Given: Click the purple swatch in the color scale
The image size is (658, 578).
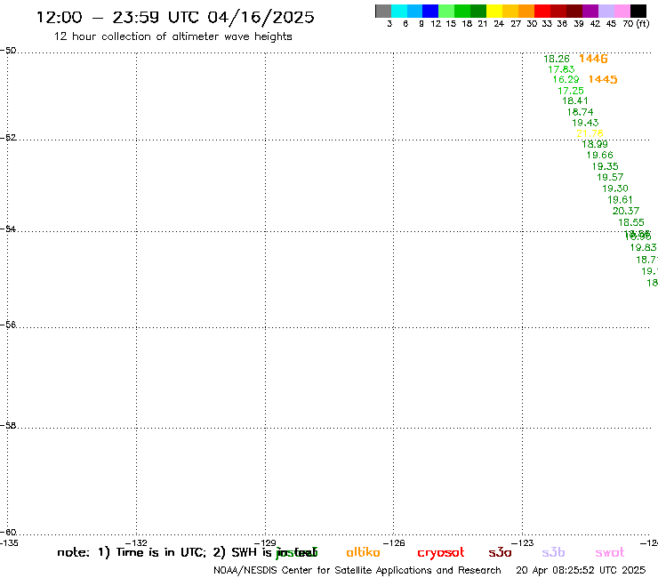Looking at the screenshot, I should click(x=590, y=11).
